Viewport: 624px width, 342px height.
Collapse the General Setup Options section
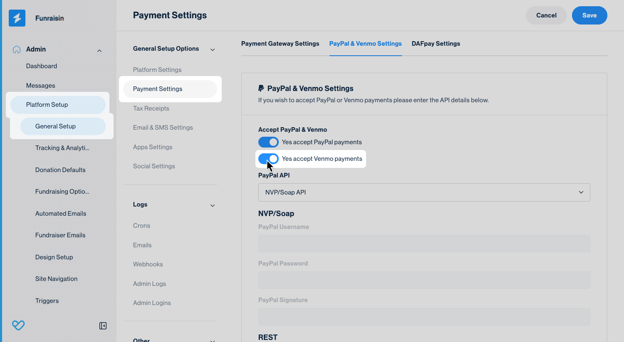coord(213,50)
